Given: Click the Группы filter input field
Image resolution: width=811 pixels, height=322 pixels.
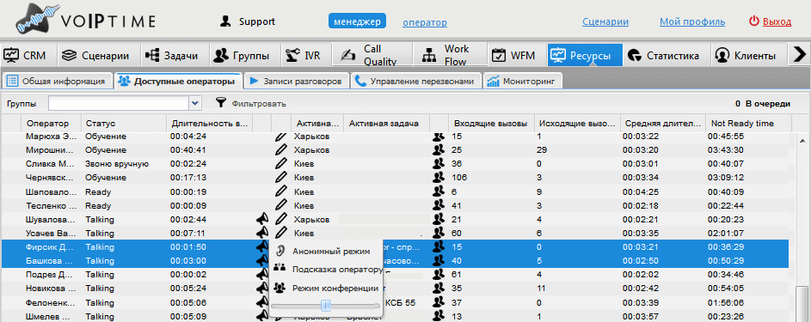Looking at the screenshot, I should [x=119, y=103].
